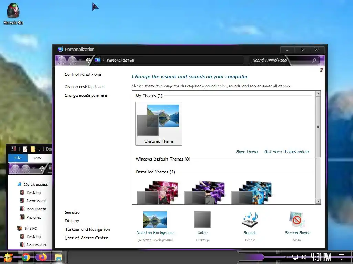The width and height of the screenshot is (353, 264).
Task: Launch Firefox from the taskbar
Action: coord(42,257)
